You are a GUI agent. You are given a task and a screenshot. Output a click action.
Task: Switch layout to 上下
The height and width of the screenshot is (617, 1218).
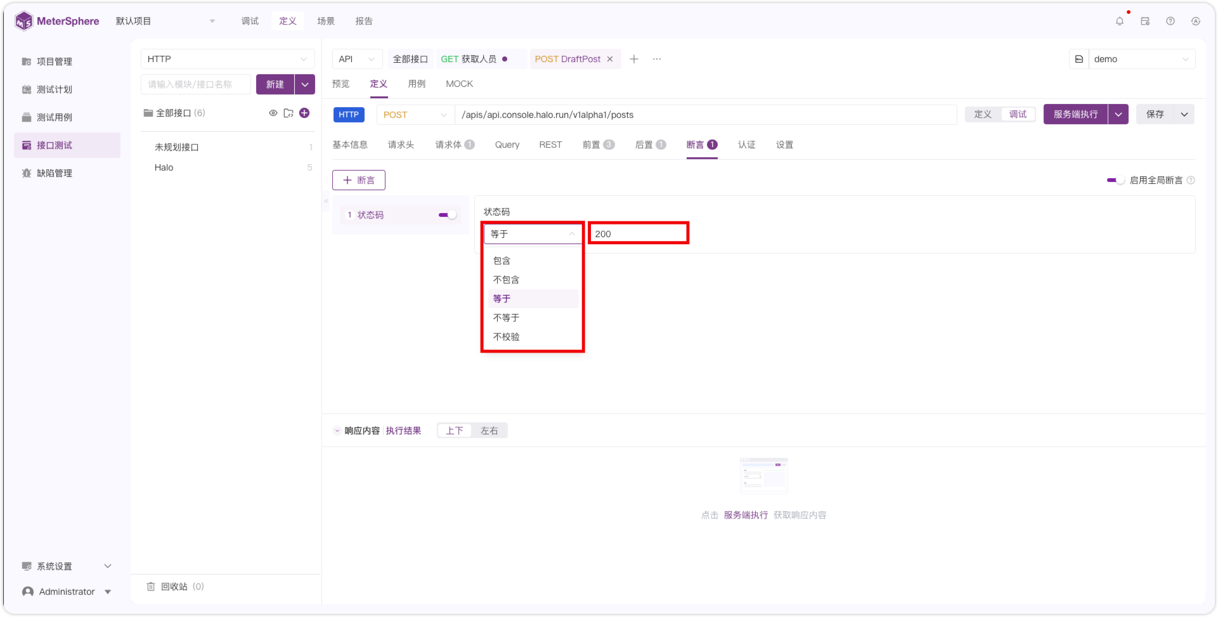(455, 431)
